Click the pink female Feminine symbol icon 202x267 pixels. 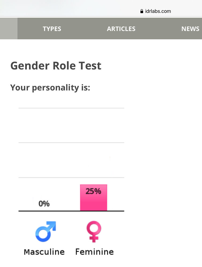point(94,232)
